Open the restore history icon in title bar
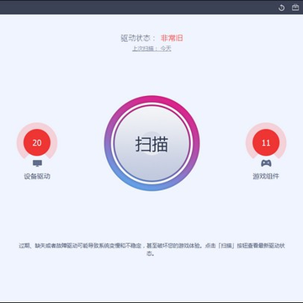The image size is (303, 303). tap(281, 8)
